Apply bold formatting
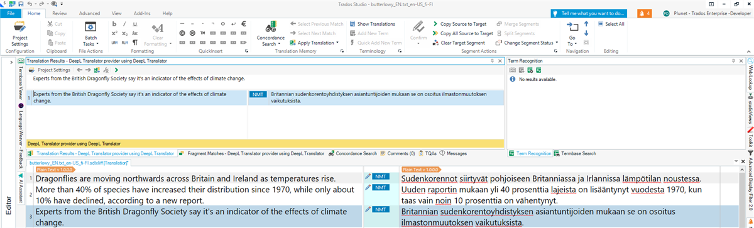Screen dimensions: 754x228 click(x=115, y=24)
